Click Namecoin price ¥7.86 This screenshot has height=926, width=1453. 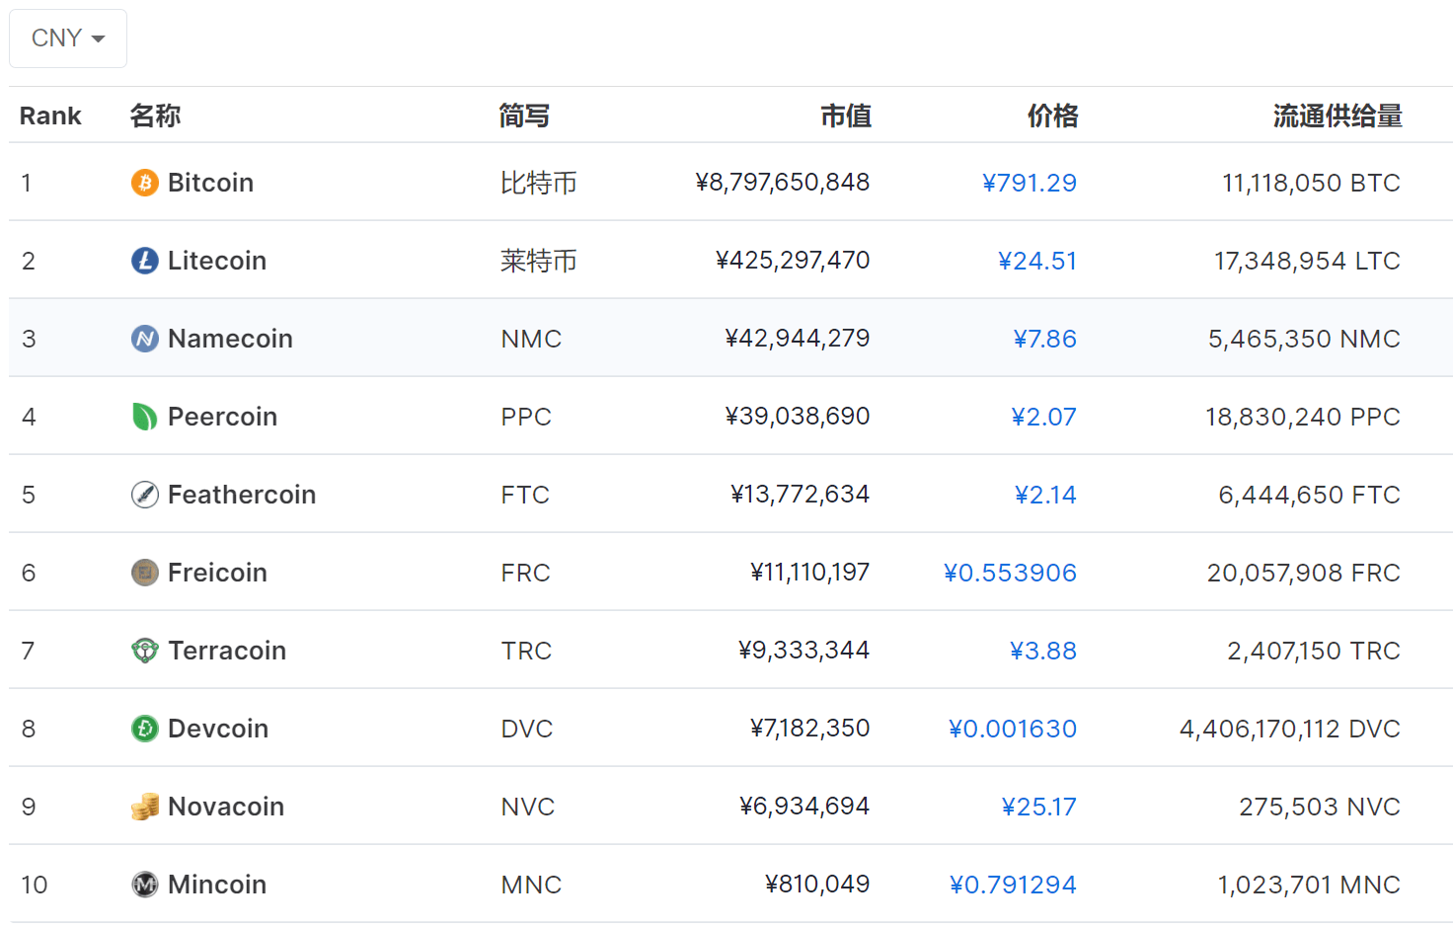(x=1045, y=339)
